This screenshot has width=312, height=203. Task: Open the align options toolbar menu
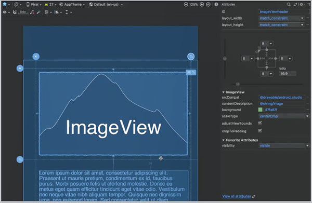[x=58, y=12]
